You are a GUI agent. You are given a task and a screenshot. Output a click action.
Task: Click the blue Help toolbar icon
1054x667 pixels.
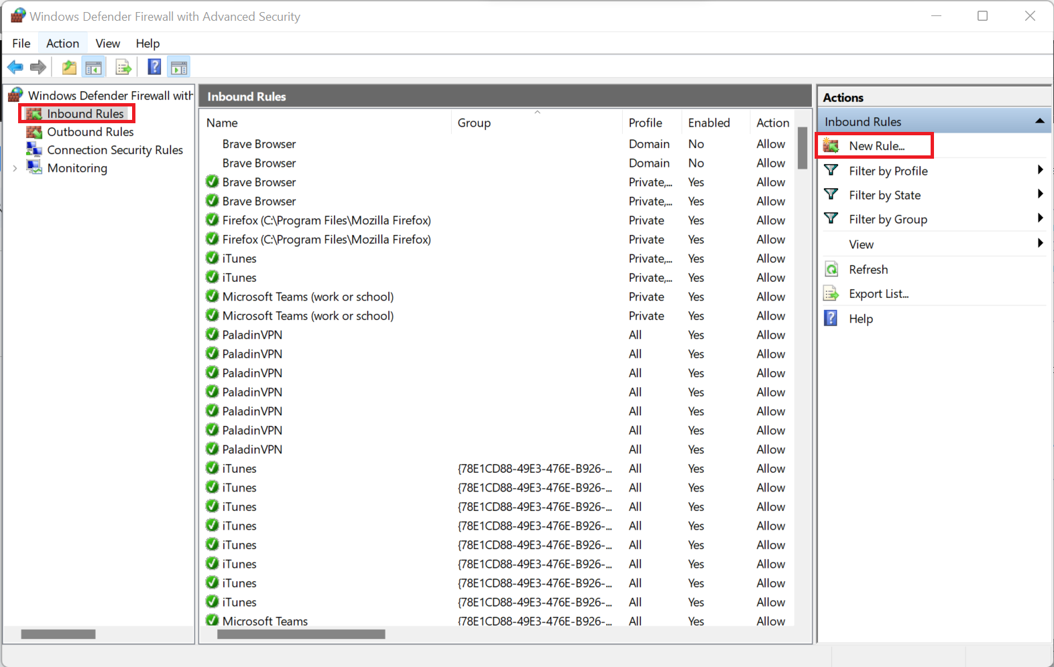154,67
